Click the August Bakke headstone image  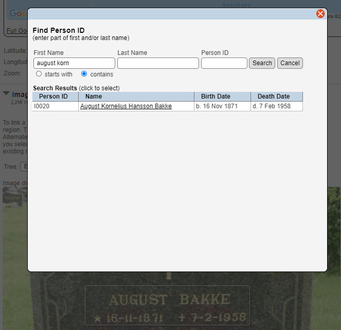(170, 302)
